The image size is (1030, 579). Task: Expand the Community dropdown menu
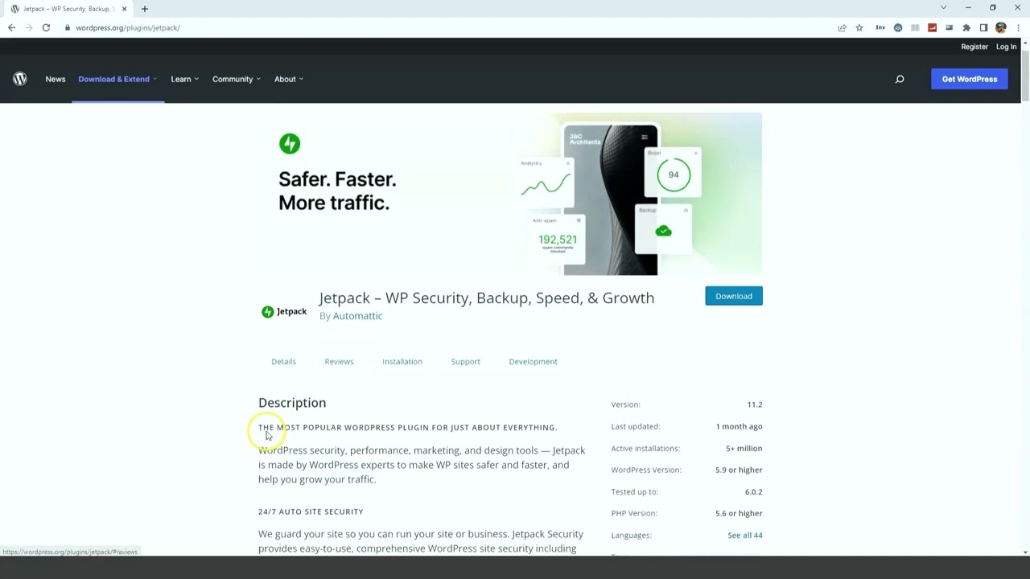coord(236,79)
